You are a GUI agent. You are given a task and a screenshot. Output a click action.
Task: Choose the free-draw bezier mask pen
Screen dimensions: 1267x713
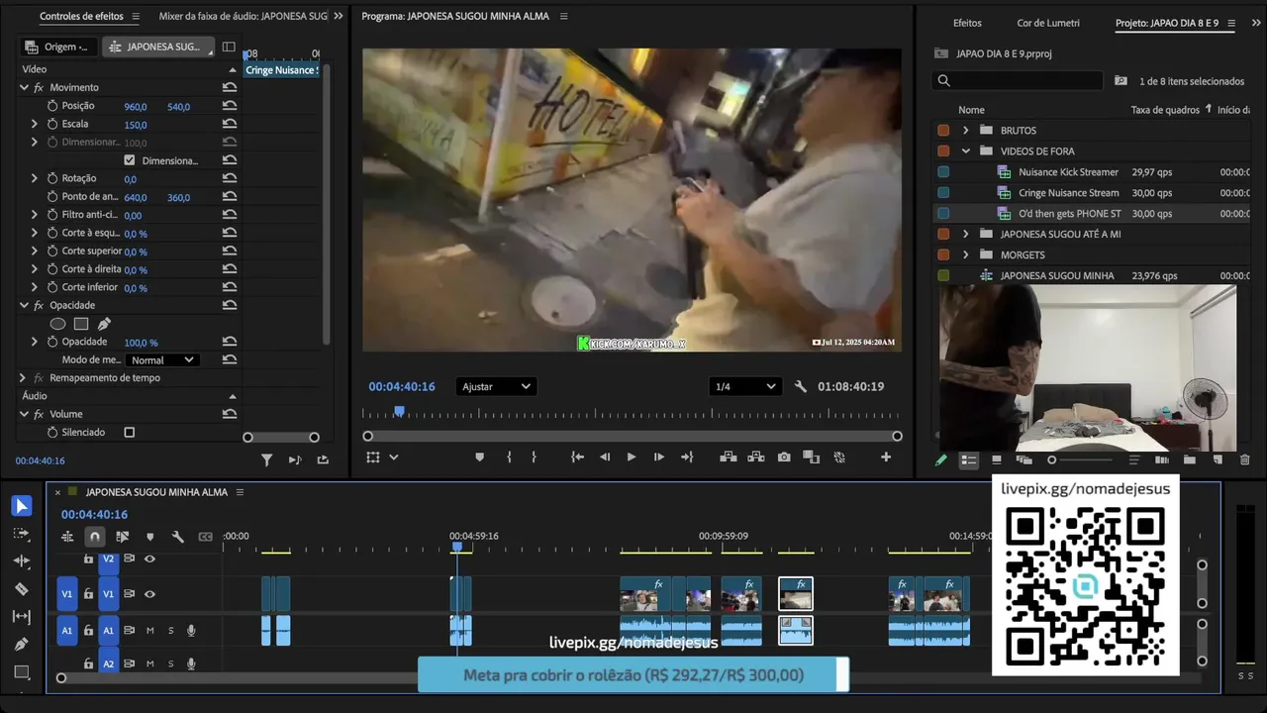pyautogui.click(x=104, y=324)
